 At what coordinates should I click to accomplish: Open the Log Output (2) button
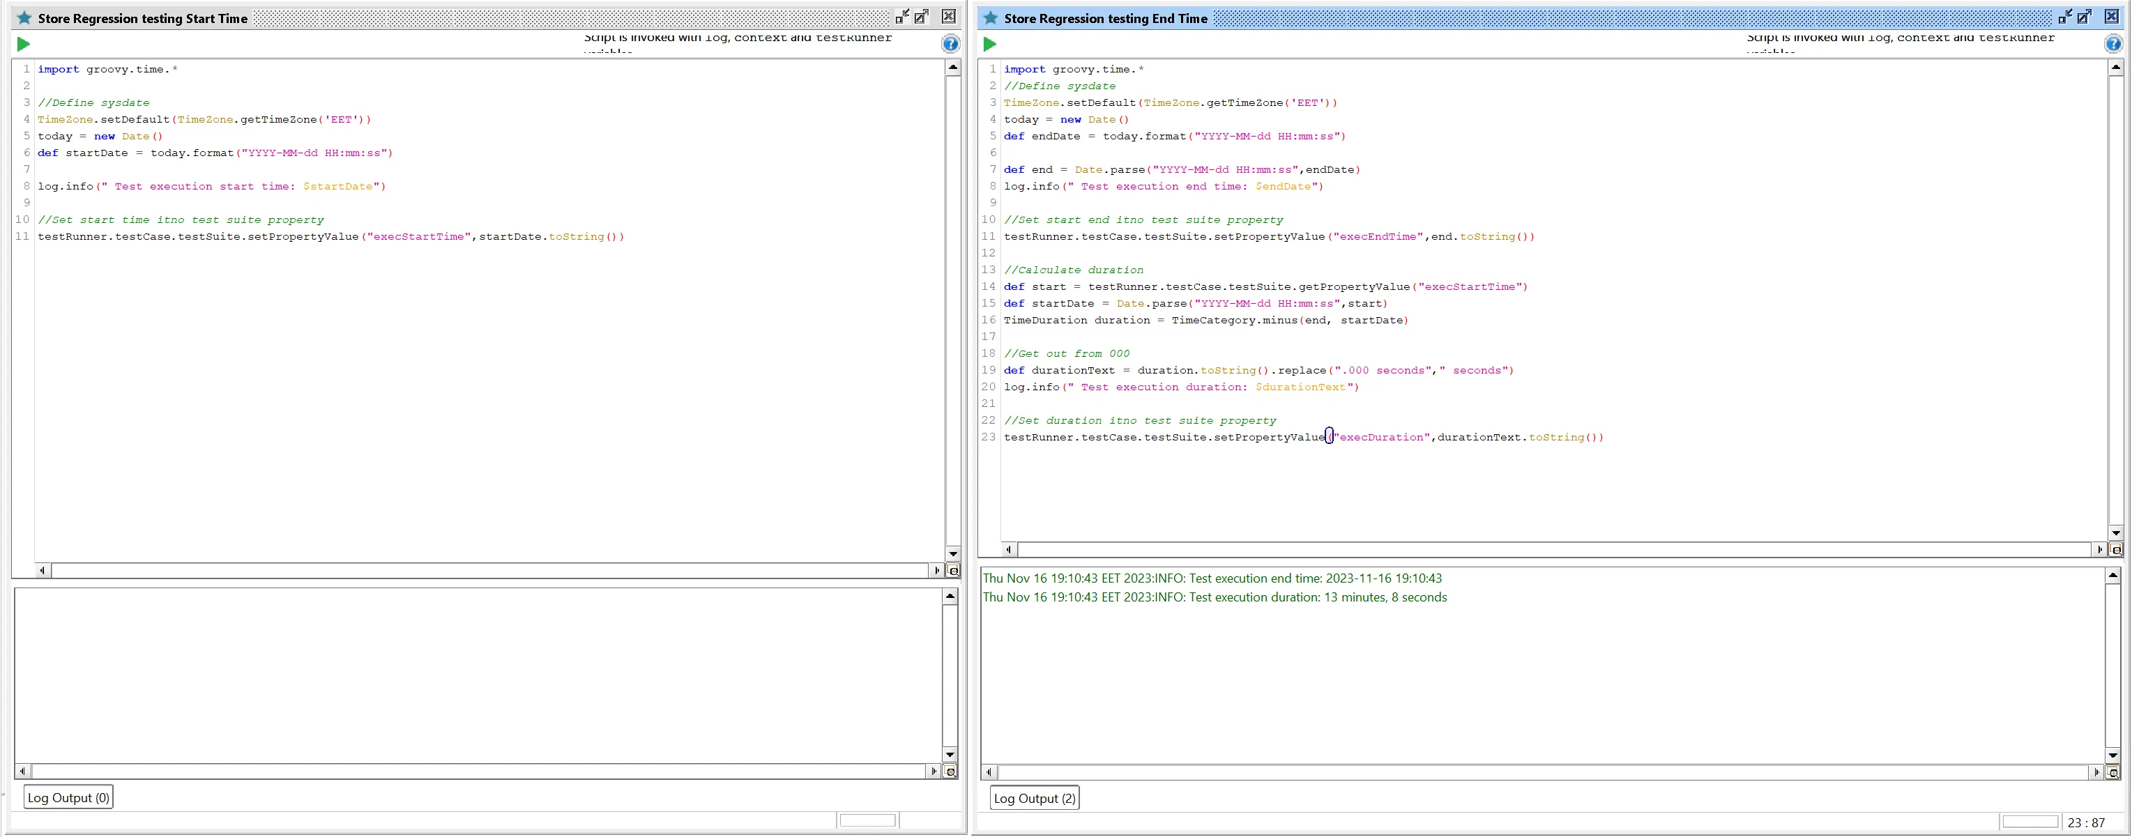(1034, 798)
